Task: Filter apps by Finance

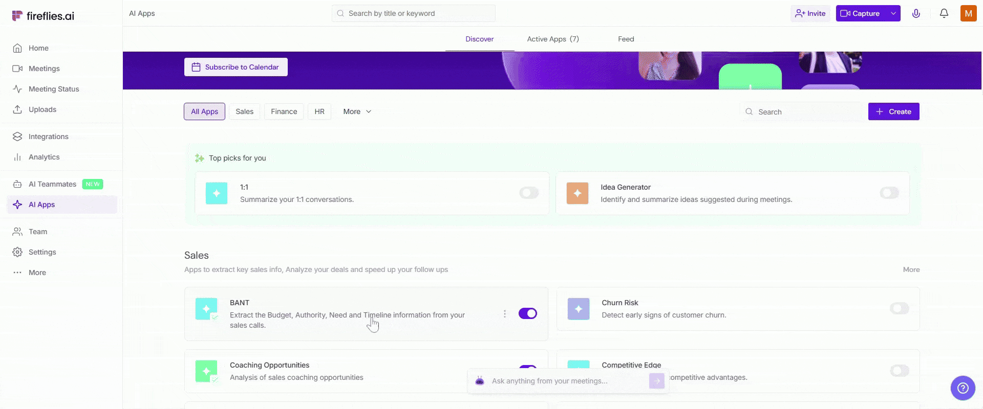Action: (x=284, y=111)
